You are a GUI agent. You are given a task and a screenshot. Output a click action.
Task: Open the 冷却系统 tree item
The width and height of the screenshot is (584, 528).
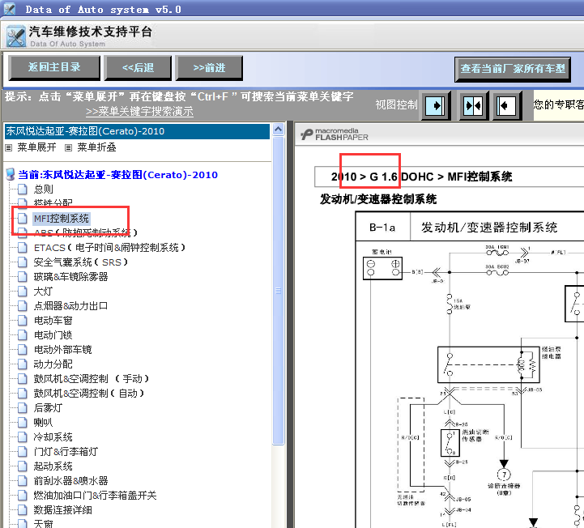53,436
